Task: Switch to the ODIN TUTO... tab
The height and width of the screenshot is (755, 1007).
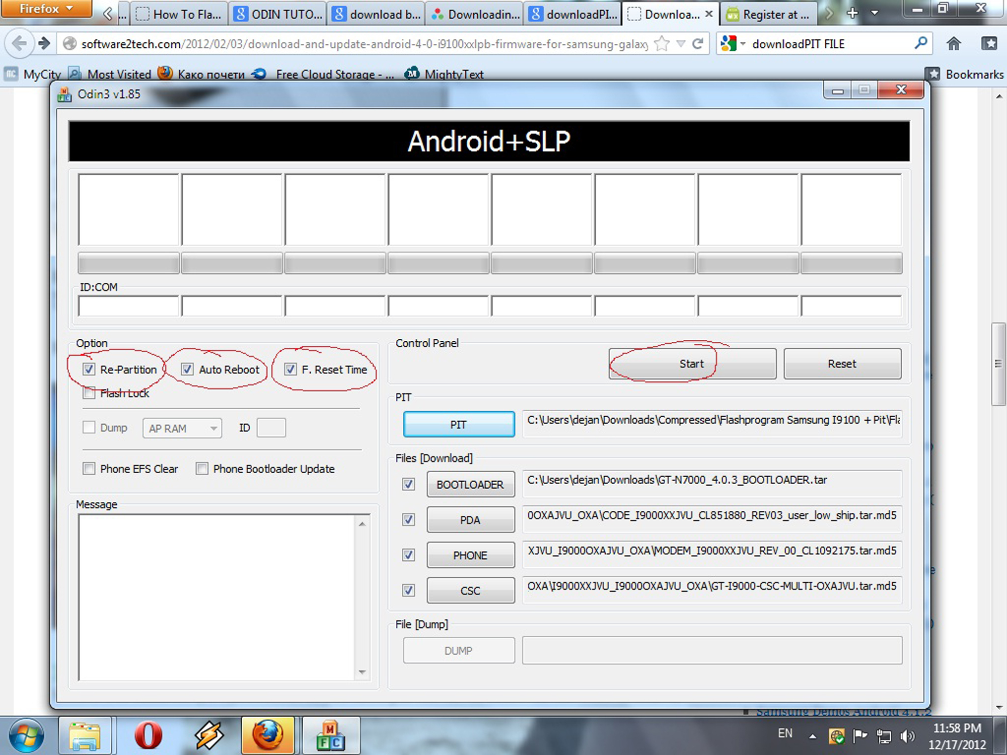Action: tap(278, 15)
